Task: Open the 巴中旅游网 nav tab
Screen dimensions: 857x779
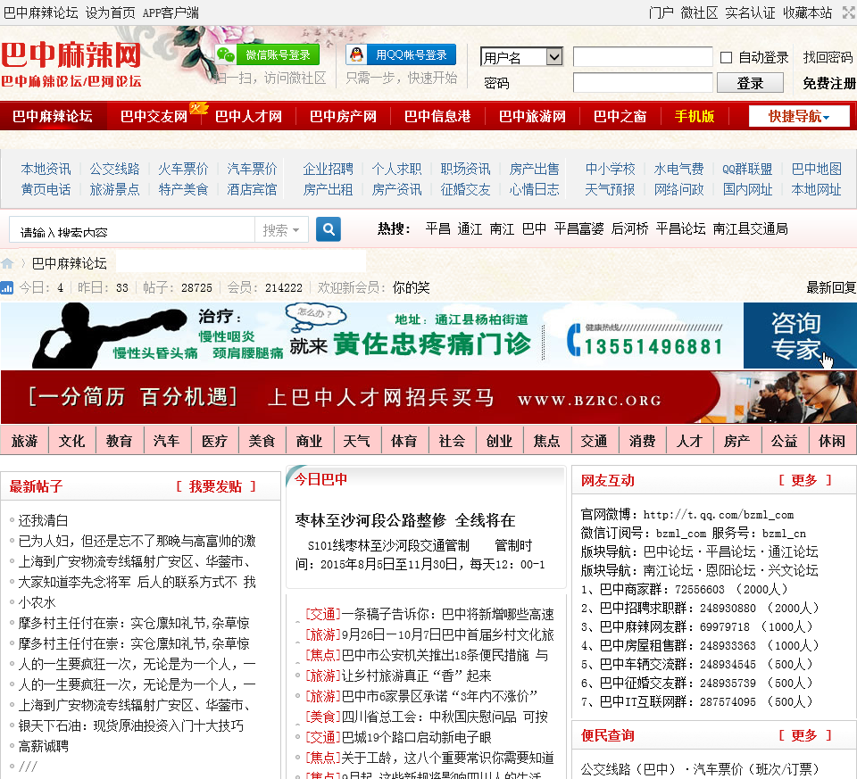Action: 532,116
